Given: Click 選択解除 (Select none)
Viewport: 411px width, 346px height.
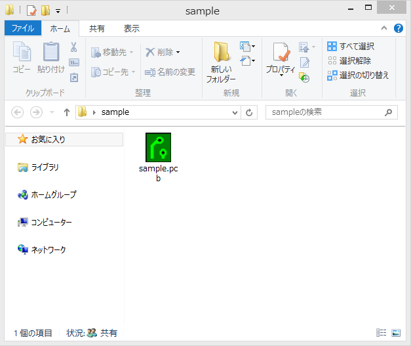Looking at the screenshot, I should [349, 61].
